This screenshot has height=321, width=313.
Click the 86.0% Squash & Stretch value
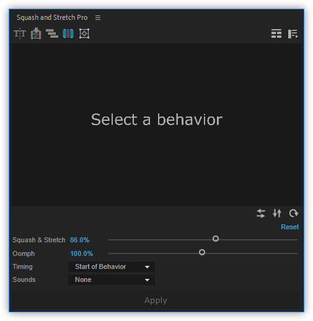click(79, 240)
